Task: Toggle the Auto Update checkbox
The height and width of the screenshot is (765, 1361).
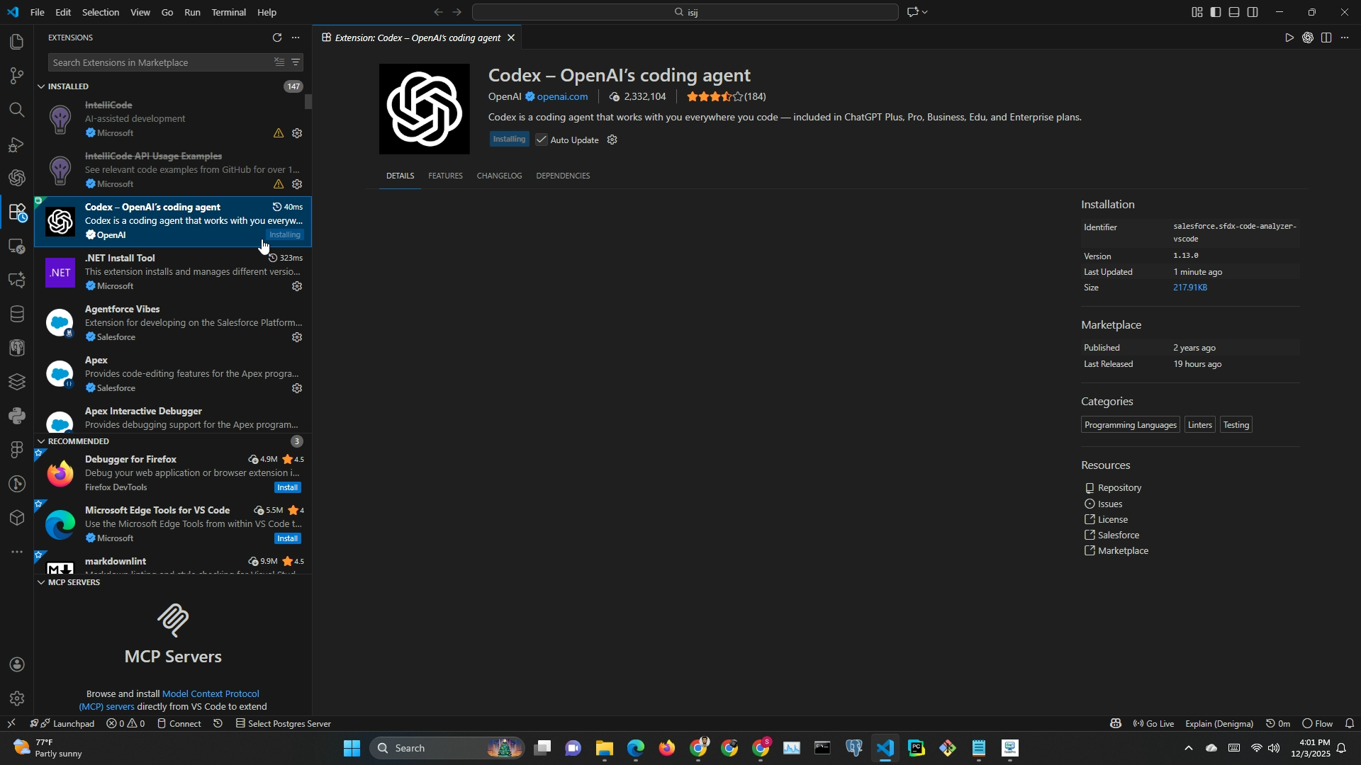Action: pyautogui.click(x=542, y=140)
